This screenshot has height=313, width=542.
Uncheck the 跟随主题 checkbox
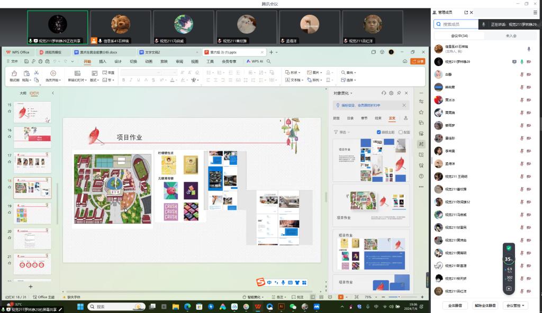[x=379, y=132]
